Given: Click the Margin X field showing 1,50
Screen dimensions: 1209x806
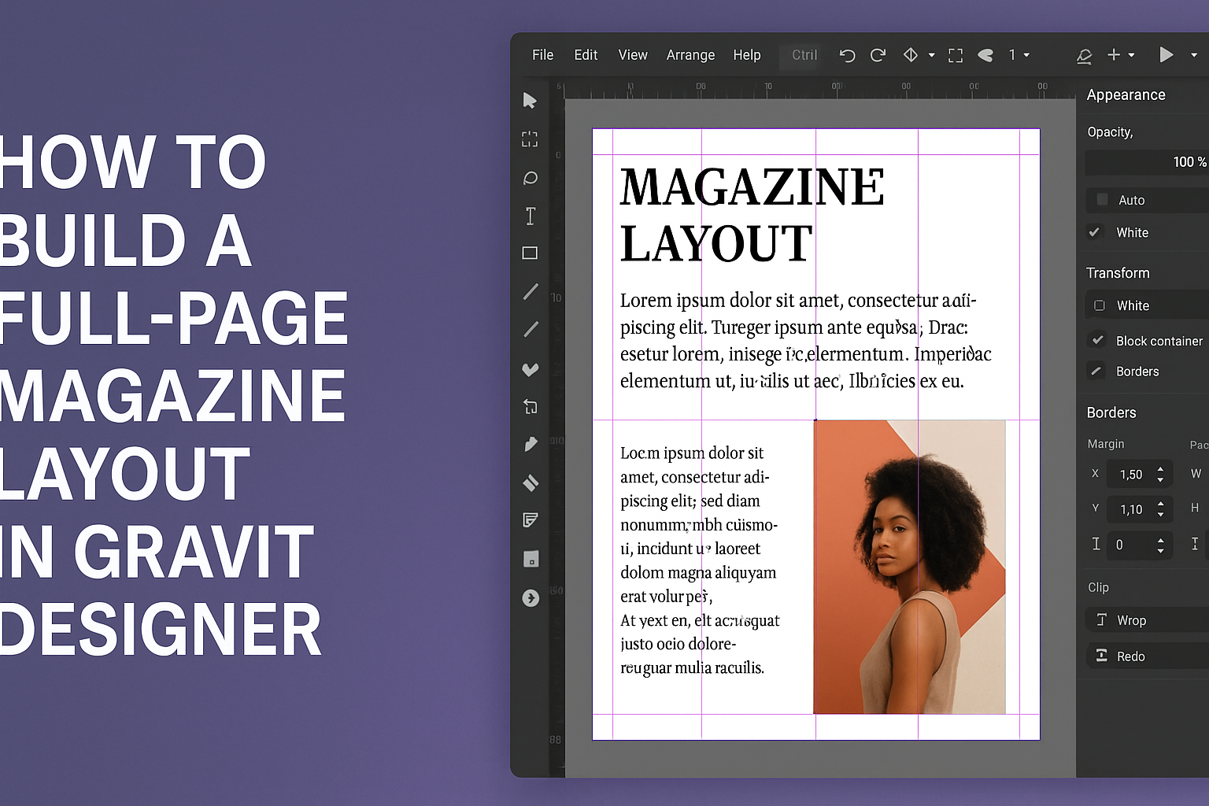Looking at the screenshot, I should pos(1140,474).
